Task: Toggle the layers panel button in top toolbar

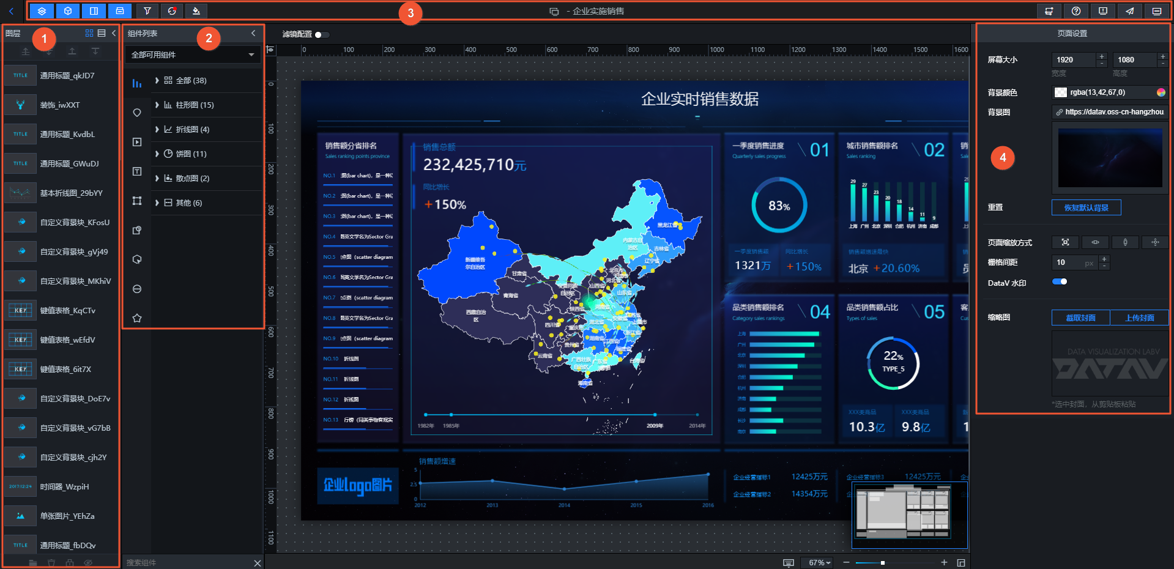Action: (42, 11)
